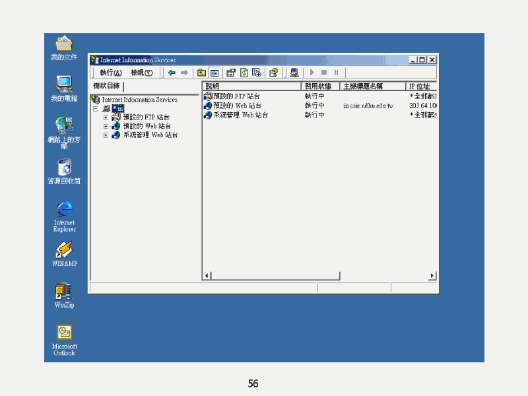
Task: Click the iis.csie.ndhu.edu.tw host header cell
Action: (368, 106)
